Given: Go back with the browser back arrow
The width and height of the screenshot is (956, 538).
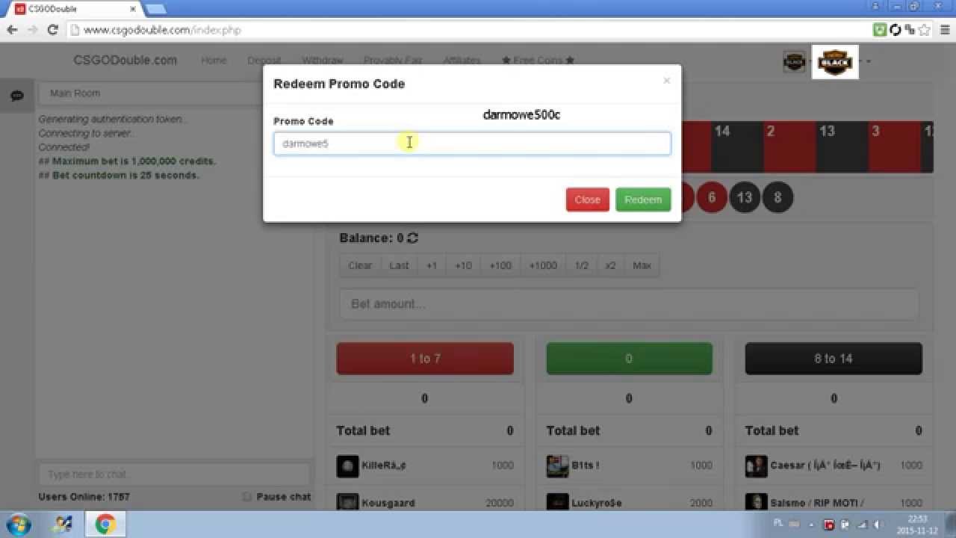Looking at the screenshot, I should (x=12, y=31).
